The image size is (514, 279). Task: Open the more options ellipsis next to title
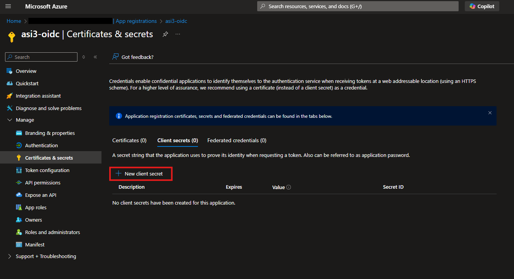pyautogui.click(x=178, y=34)
